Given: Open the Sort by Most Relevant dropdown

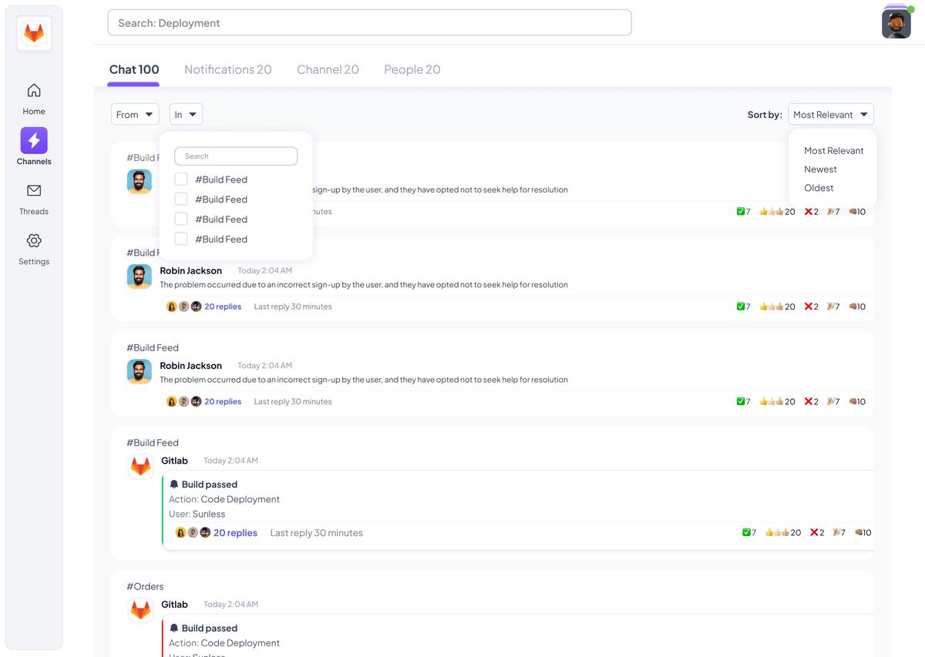Looking at the screenshot, I should click(831, 114).
